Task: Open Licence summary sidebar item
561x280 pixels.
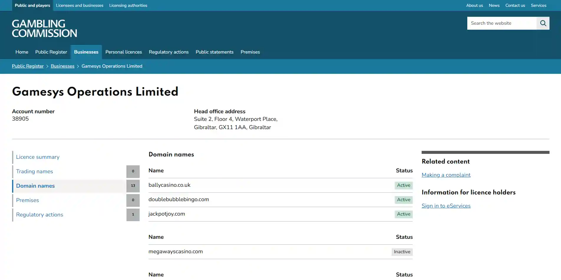Action: (76, 157)
